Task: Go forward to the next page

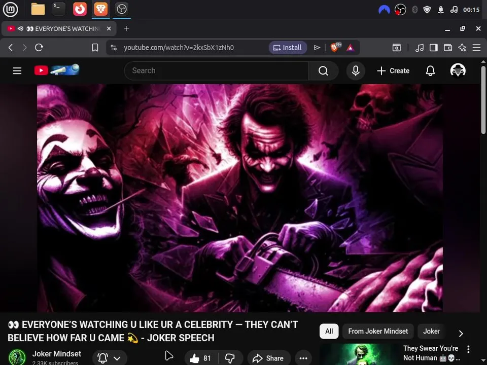Action: 24,48
